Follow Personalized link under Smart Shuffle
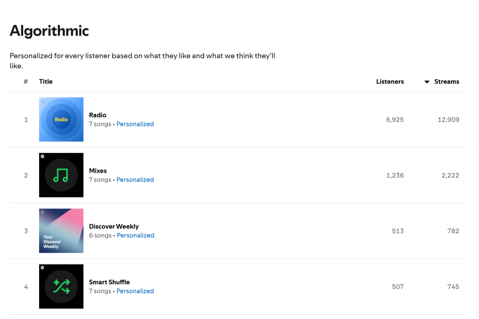The height and width of the screenshot is (319, 479). pyautogui.click(x=135, y=291)
